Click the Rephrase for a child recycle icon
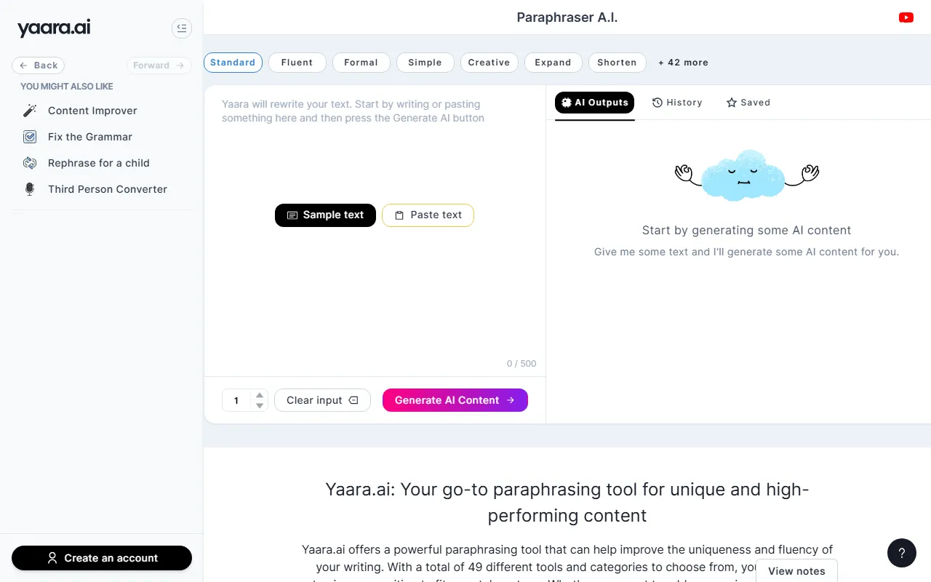The width and height of the screenshot is (931, 582). click(x=30, y=163)
